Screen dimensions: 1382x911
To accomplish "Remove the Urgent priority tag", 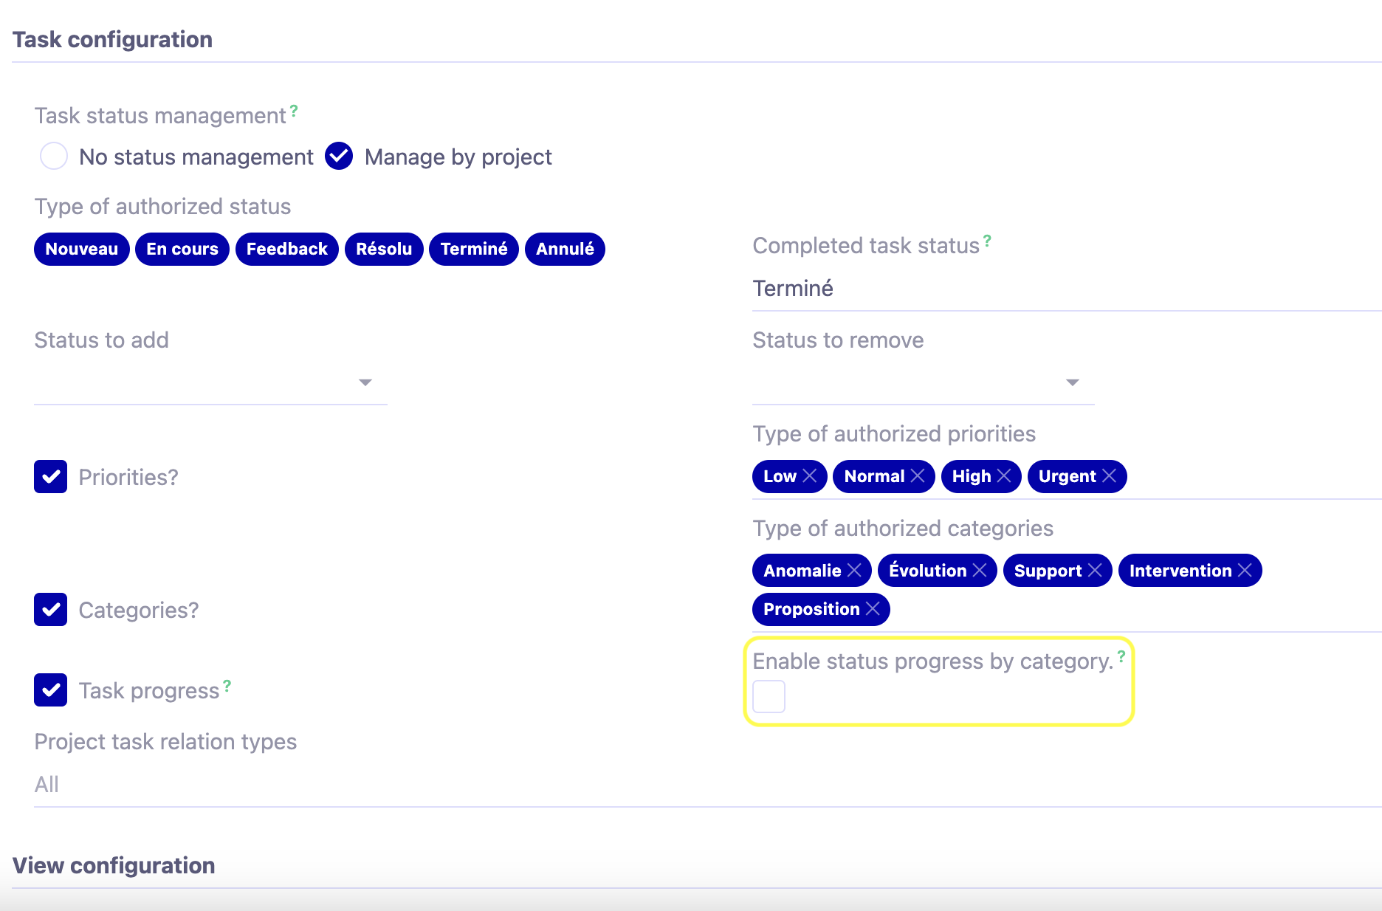I will 1110,476.
